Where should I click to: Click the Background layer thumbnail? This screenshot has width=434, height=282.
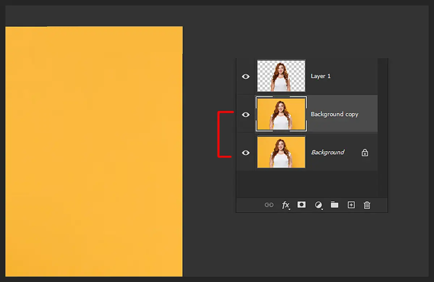click(281, 152)
